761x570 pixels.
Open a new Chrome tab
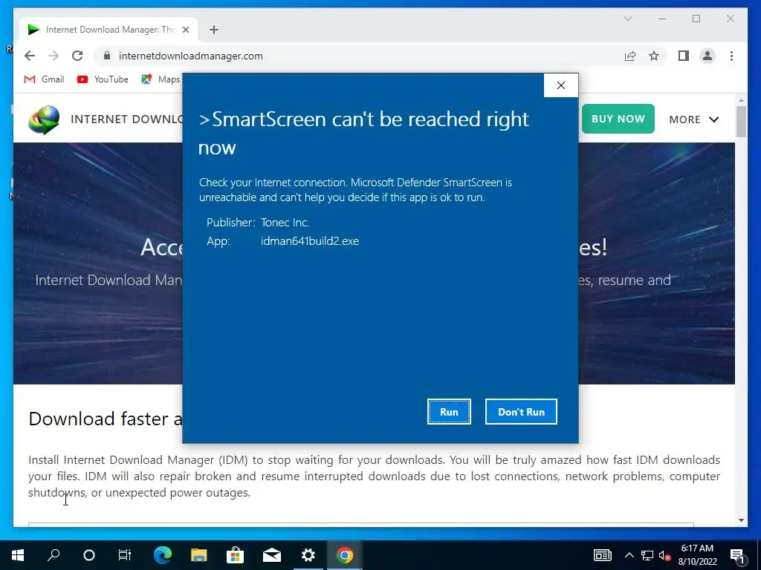[213, 30]
